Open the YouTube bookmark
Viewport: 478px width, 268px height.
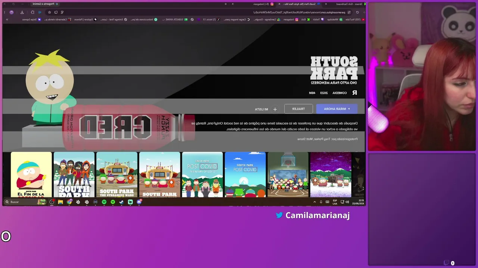coord(355,19)
